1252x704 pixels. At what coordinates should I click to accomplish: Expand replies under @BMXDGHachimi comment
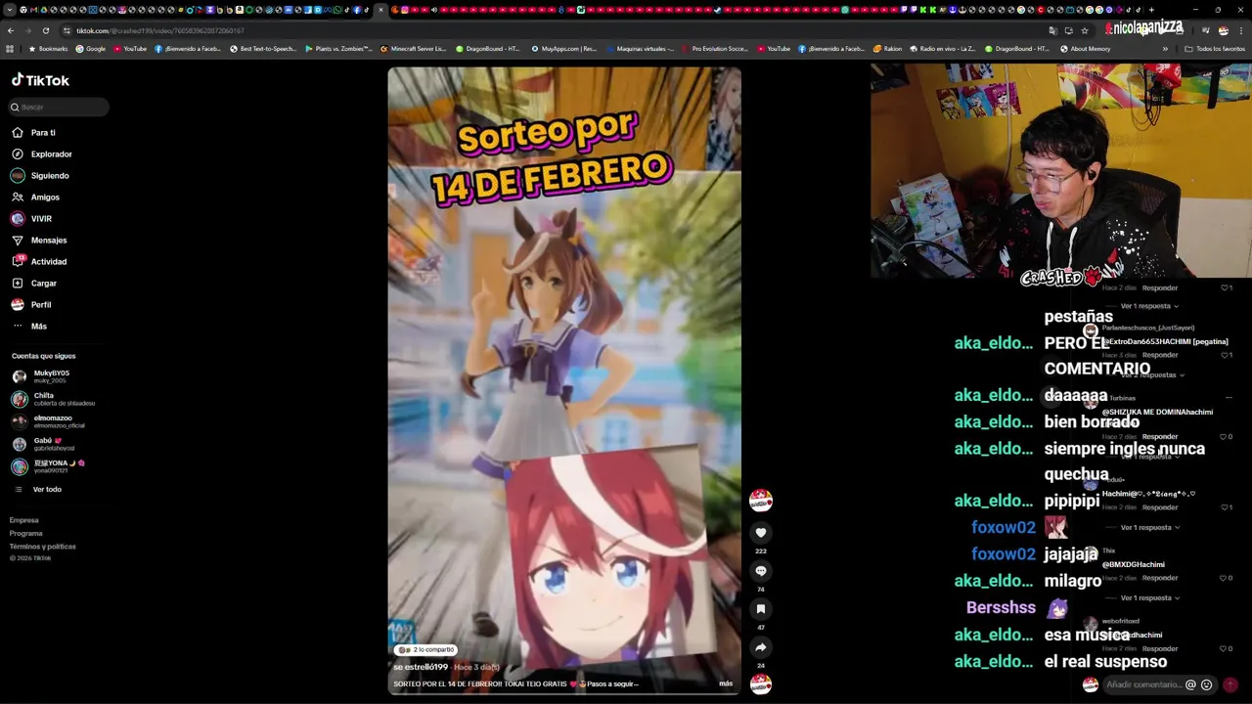click(1149, 597)
